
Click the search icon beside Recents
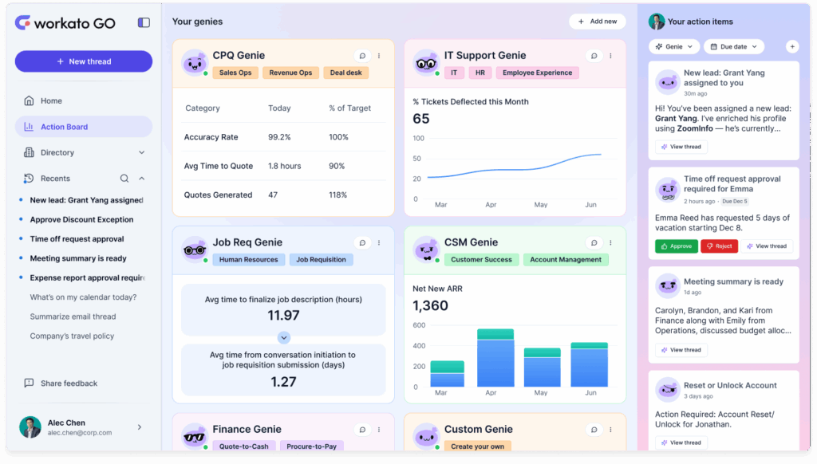tap(124, 179)
